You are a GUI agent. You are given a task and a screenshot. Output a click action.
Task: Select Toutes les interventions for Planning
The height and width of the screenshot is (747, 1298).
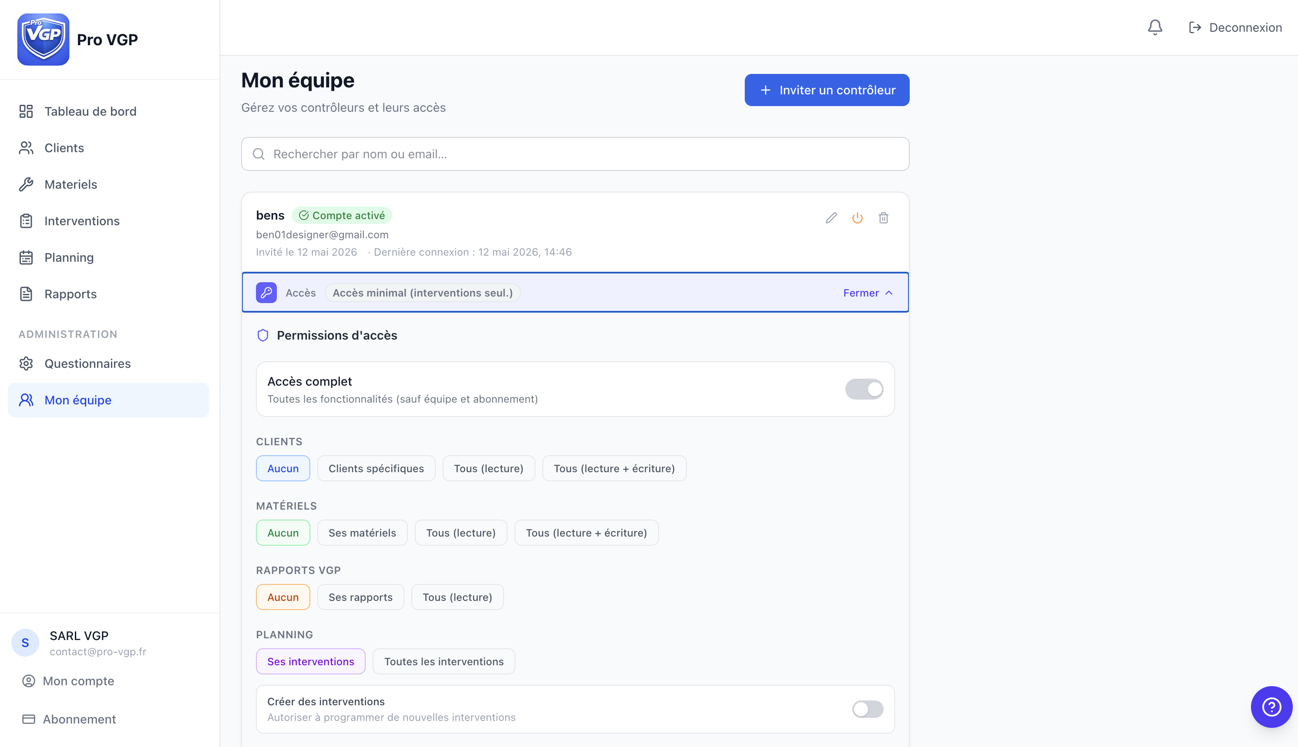pos(444,661)
